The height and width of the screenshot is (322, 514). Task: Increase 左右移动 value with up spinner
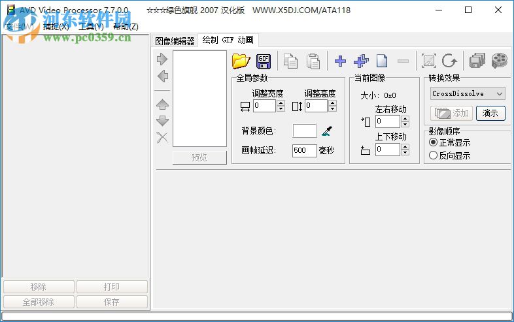click(x=405, y=119)
